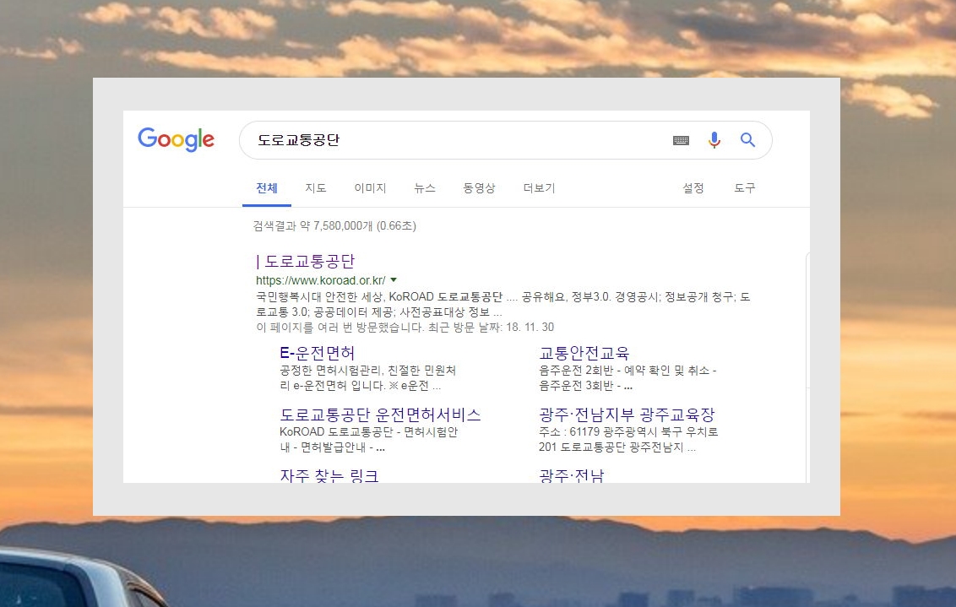The image size is (956, 607).
Task: Open 광주·전남지부 광주교육장 sitelink
Action: pyautogui.click(x=627, y=415)
